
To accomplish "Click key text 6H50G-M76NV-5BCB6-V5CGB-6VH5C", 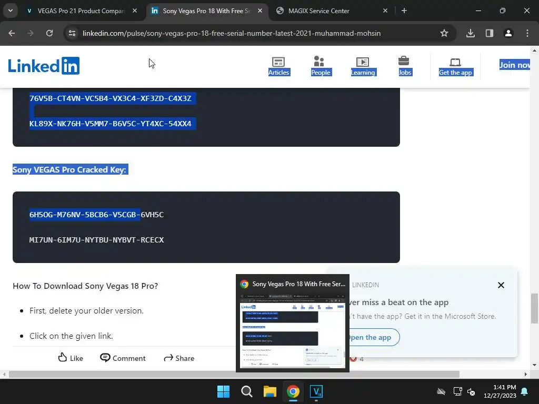I will (x=97, y=215).
